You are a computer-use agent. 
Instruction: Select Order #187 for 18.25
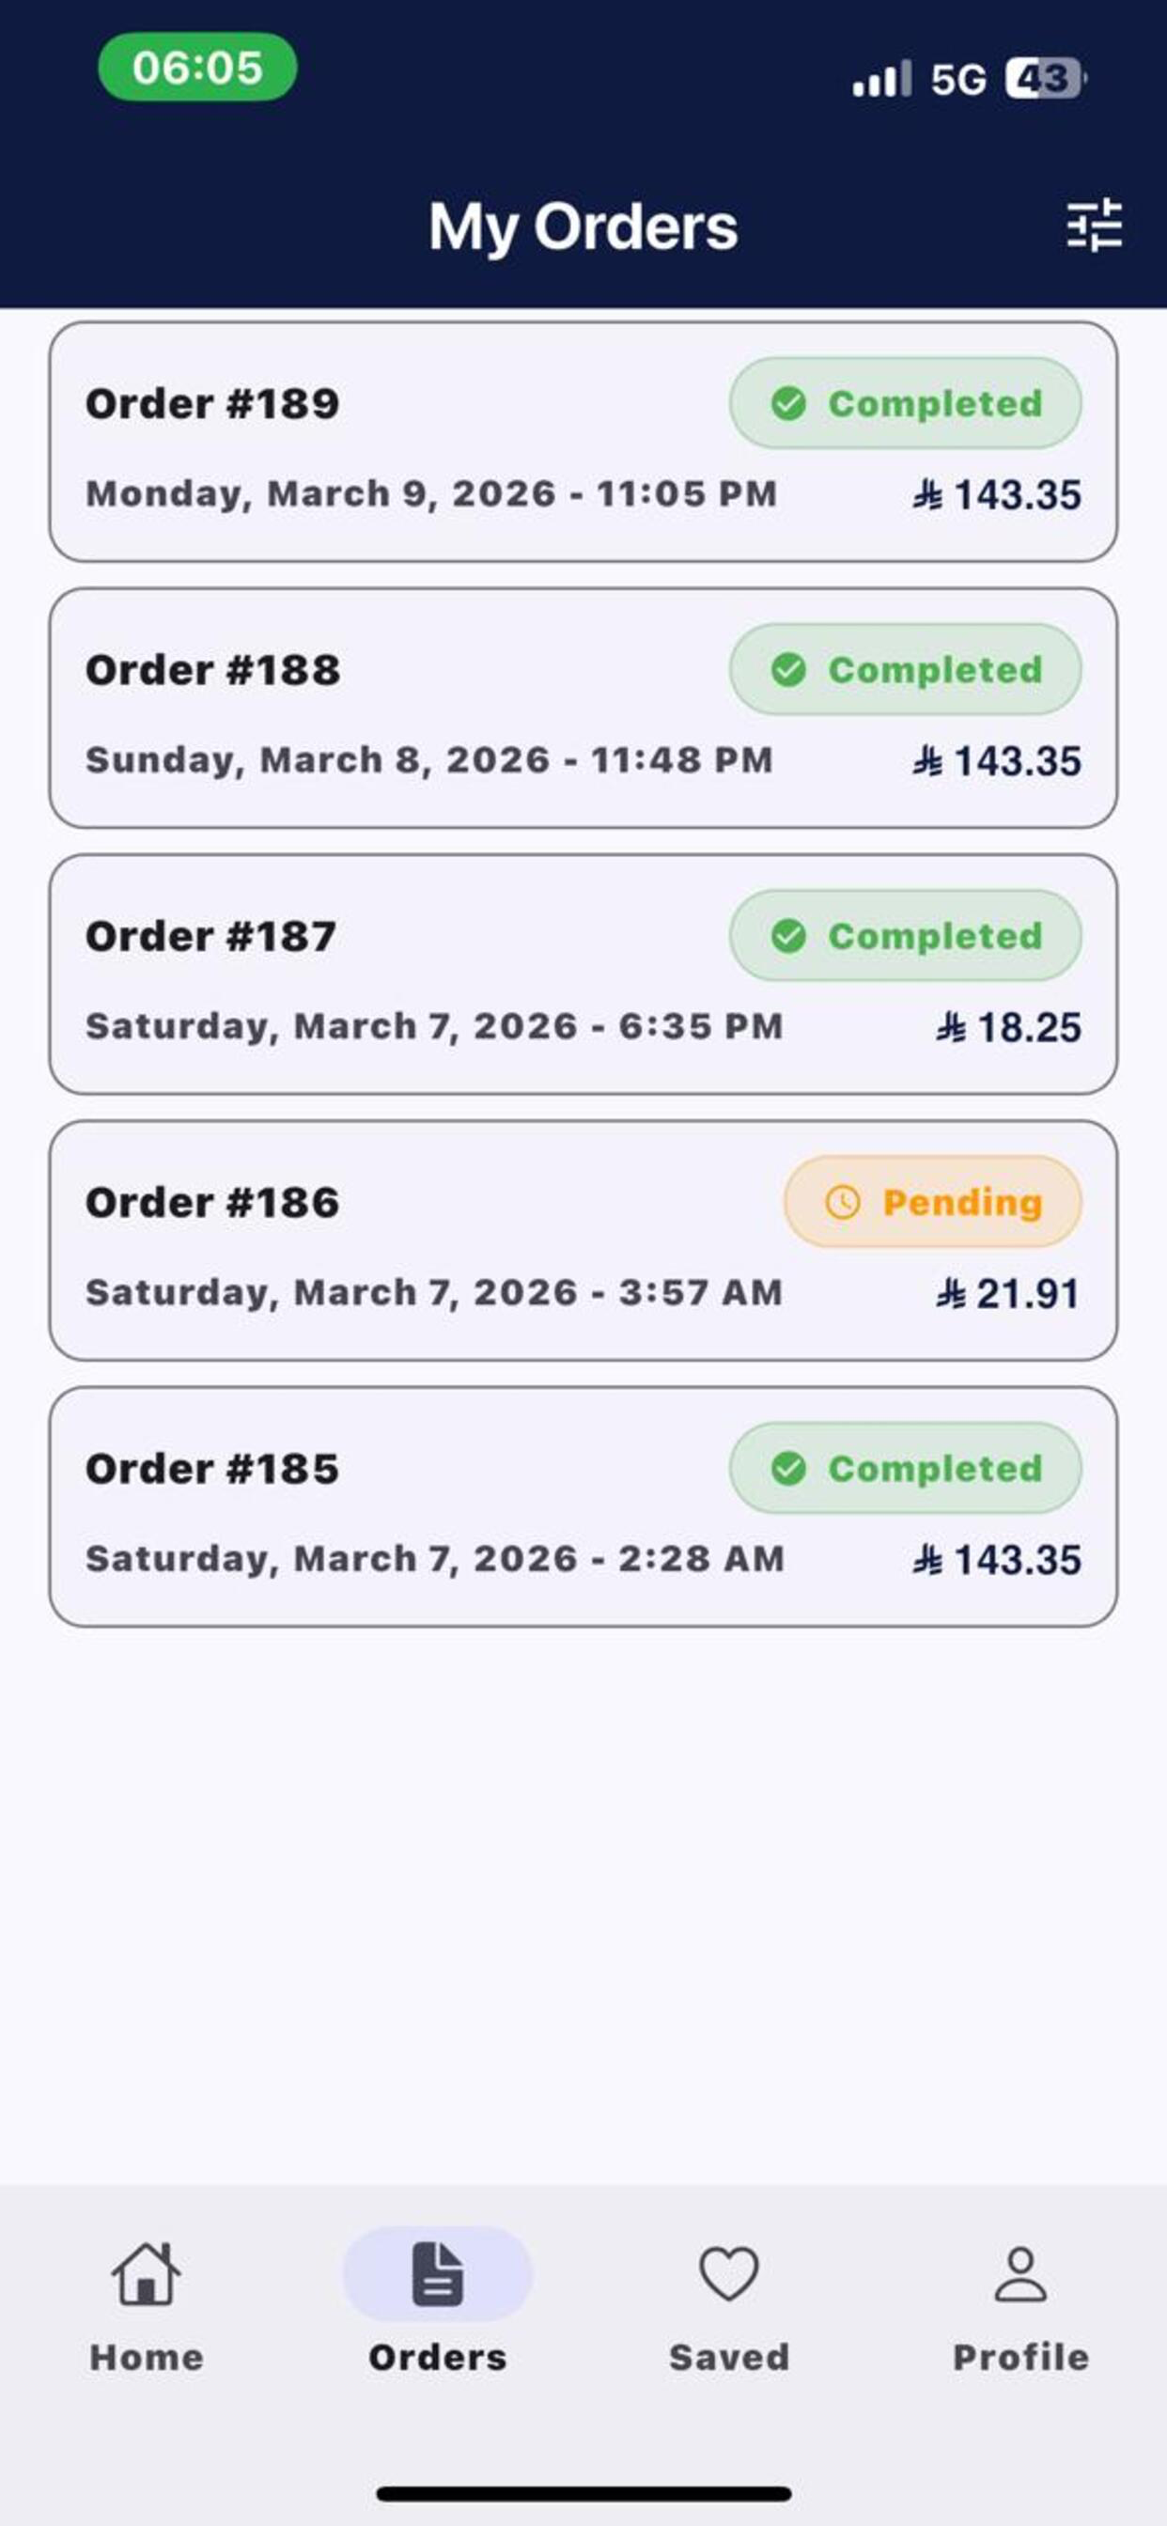pyautogui.click(x=583, y=974)
